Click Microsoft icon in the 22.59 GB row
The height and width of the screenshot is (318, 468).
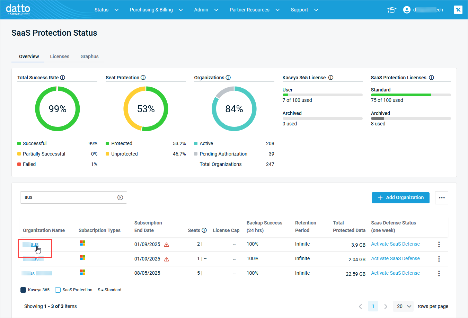82,272
